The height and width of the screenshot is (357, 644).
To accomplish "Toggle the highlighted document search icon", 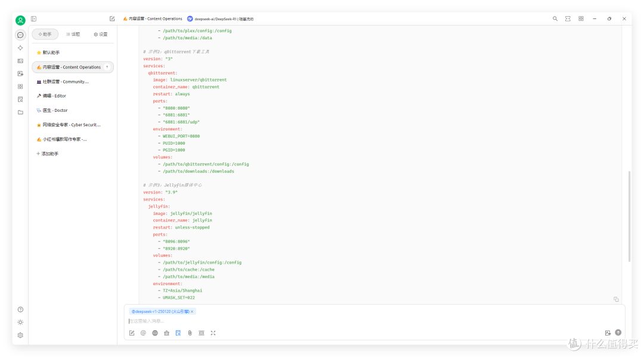I will click(x=178, y=333).
